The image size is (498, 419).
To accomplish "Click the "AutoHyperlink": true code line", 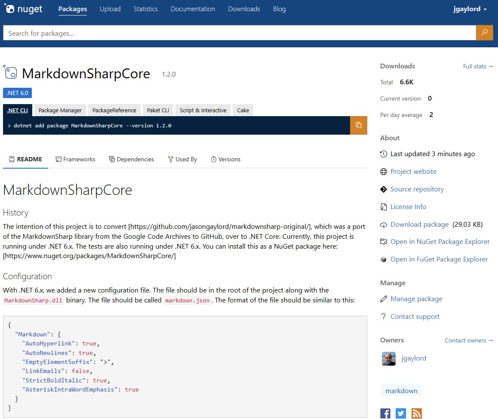I will [x=61, y=344].
